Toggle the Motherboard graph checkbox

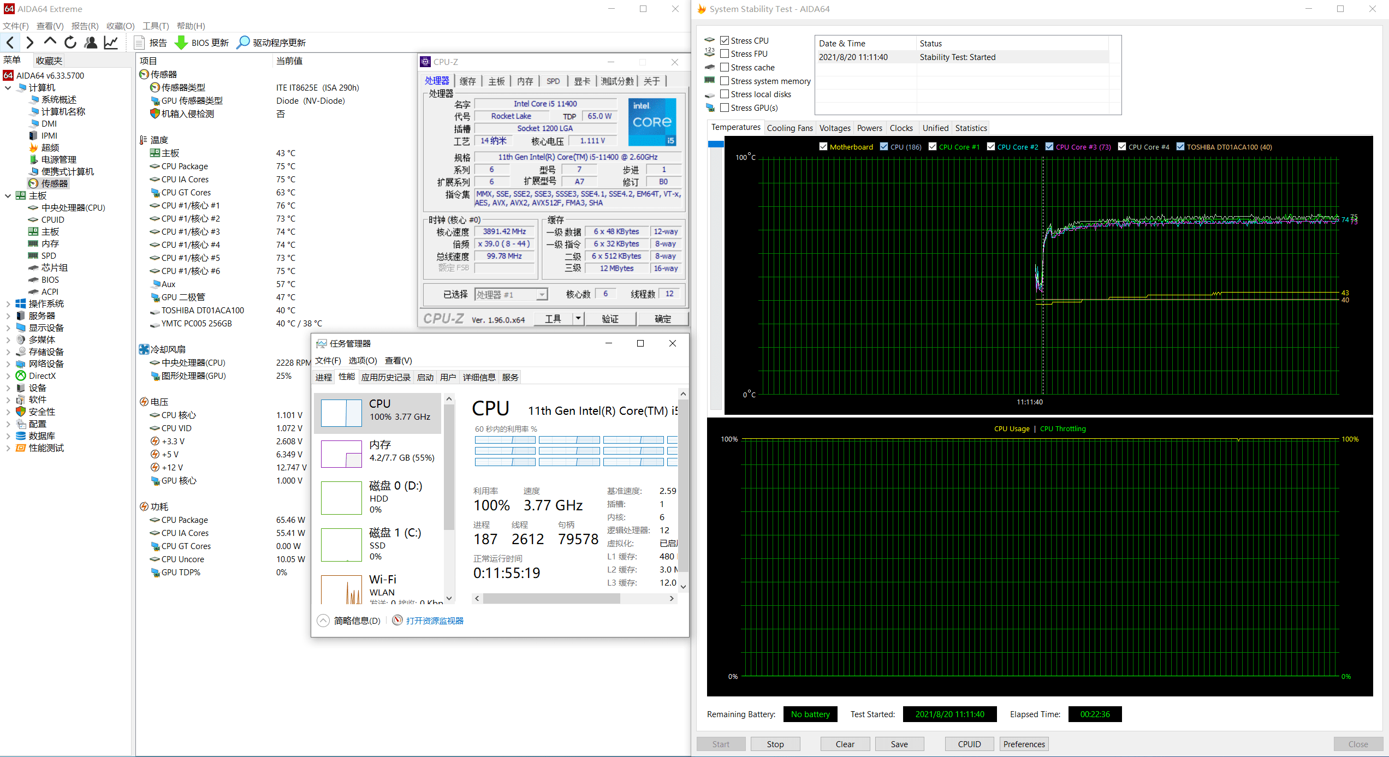[823, 147]
